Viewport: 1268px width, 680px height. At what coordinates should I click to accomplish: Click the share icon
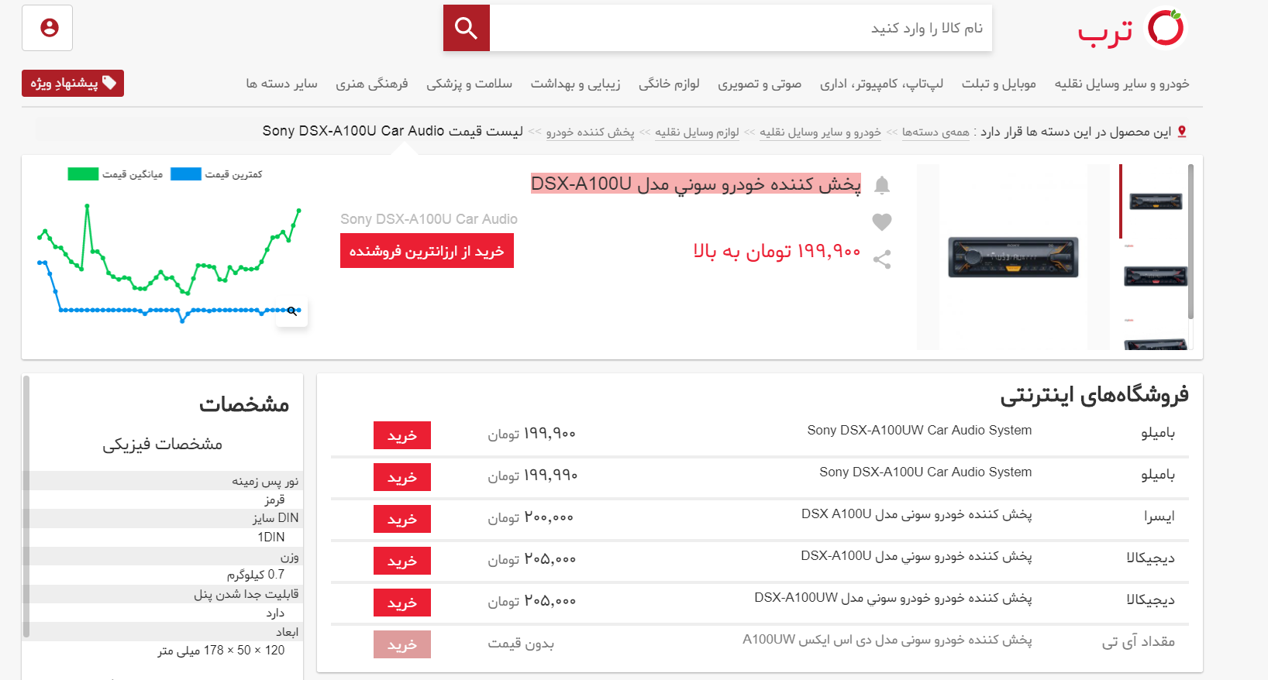(881, 259)
